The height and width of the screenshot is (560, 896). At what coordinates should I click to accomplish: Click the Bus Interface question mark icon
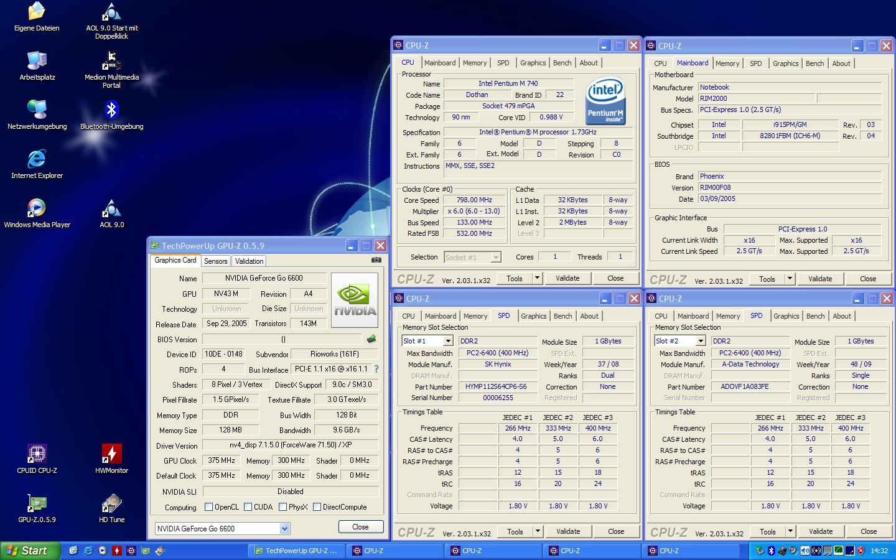coord(376,369)
